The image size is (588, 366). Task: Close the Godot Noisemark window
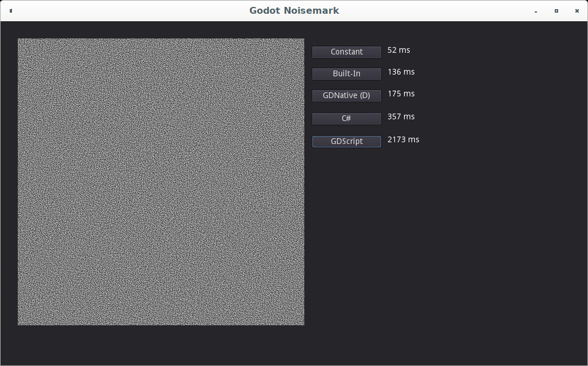(x=577, y=11)
